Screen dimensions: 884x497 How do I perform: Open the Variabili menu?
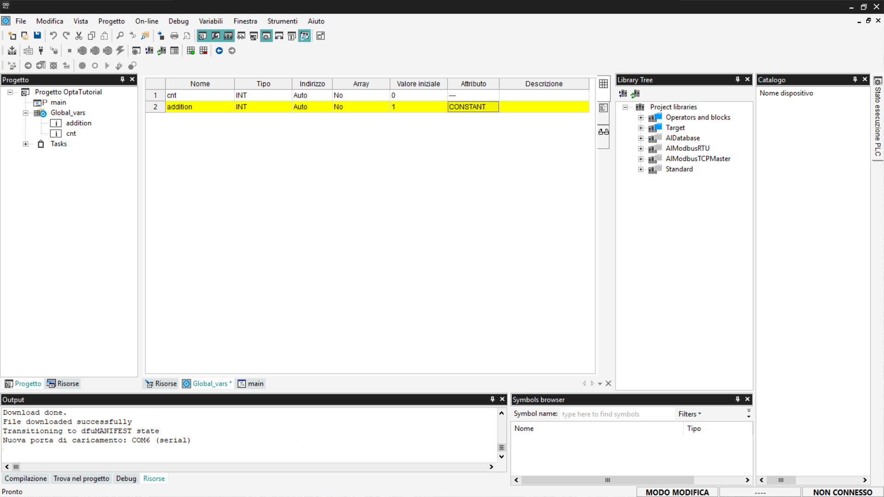[210, 21]
